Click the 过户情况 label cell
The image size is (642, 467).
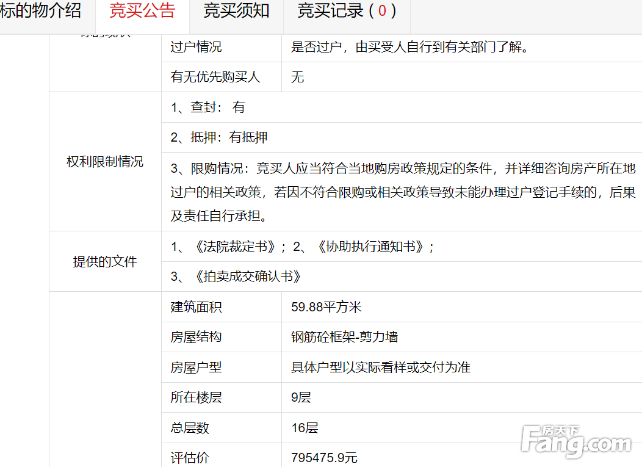click(x=196, y=47)
